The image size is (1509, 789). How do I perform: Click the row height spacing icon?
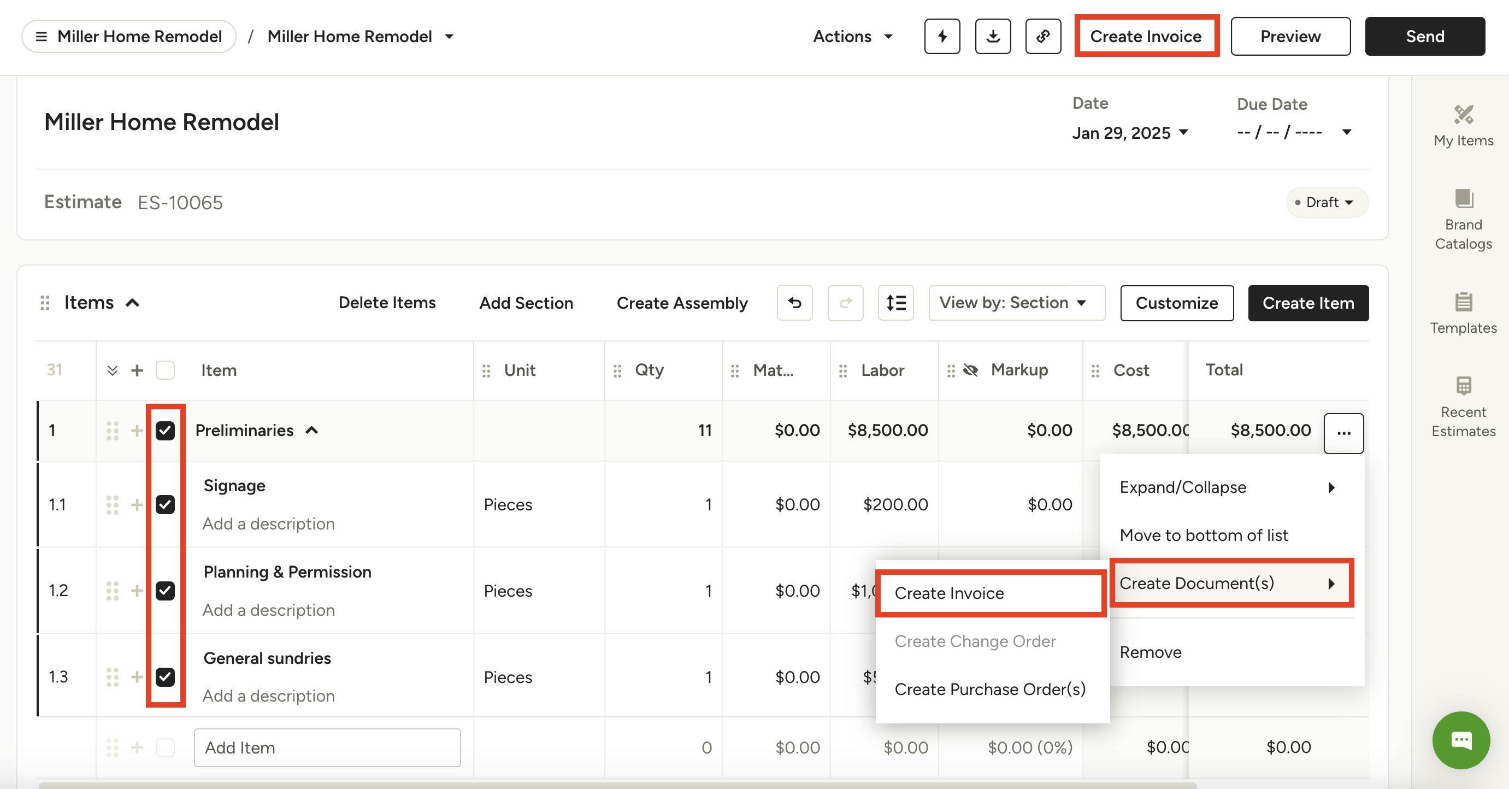[x=895, y=303]
